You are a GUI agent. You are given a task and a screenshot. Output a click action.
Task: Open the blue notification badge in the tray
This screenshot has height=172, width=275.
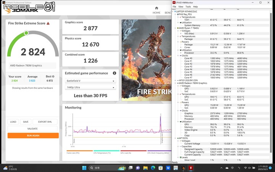pos(270,168)
